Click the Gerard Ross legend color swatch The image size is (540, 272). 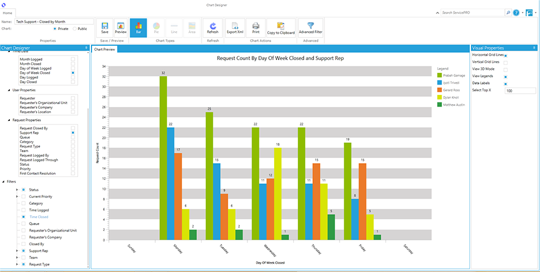[x=439, y=90]
